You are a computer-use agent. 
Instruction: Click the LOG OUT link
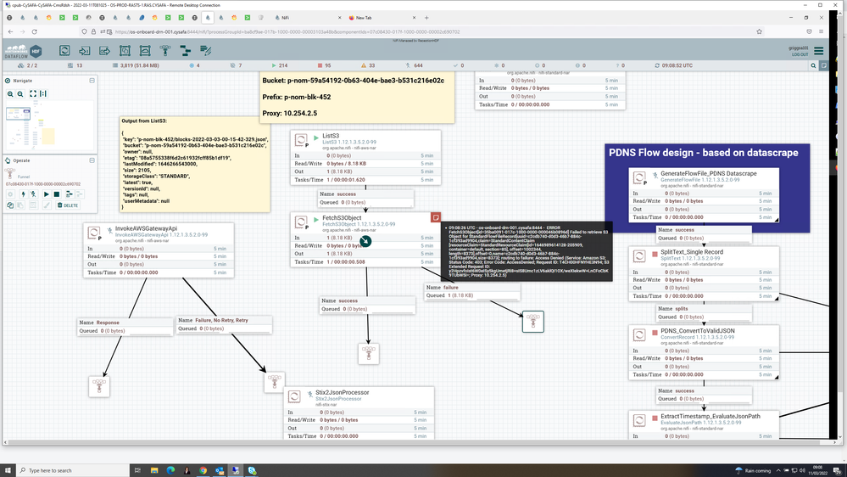800,54
